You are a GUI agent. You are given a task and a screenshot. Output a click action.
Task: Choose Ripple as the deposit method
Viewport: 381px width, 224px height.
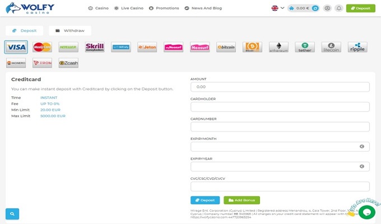pyautogui.click(x=357, y=47)
